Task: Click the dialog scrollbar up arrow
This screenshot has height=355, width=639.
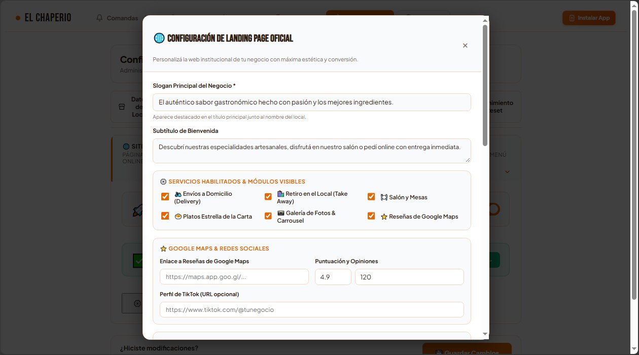Action: pos(485,21)
